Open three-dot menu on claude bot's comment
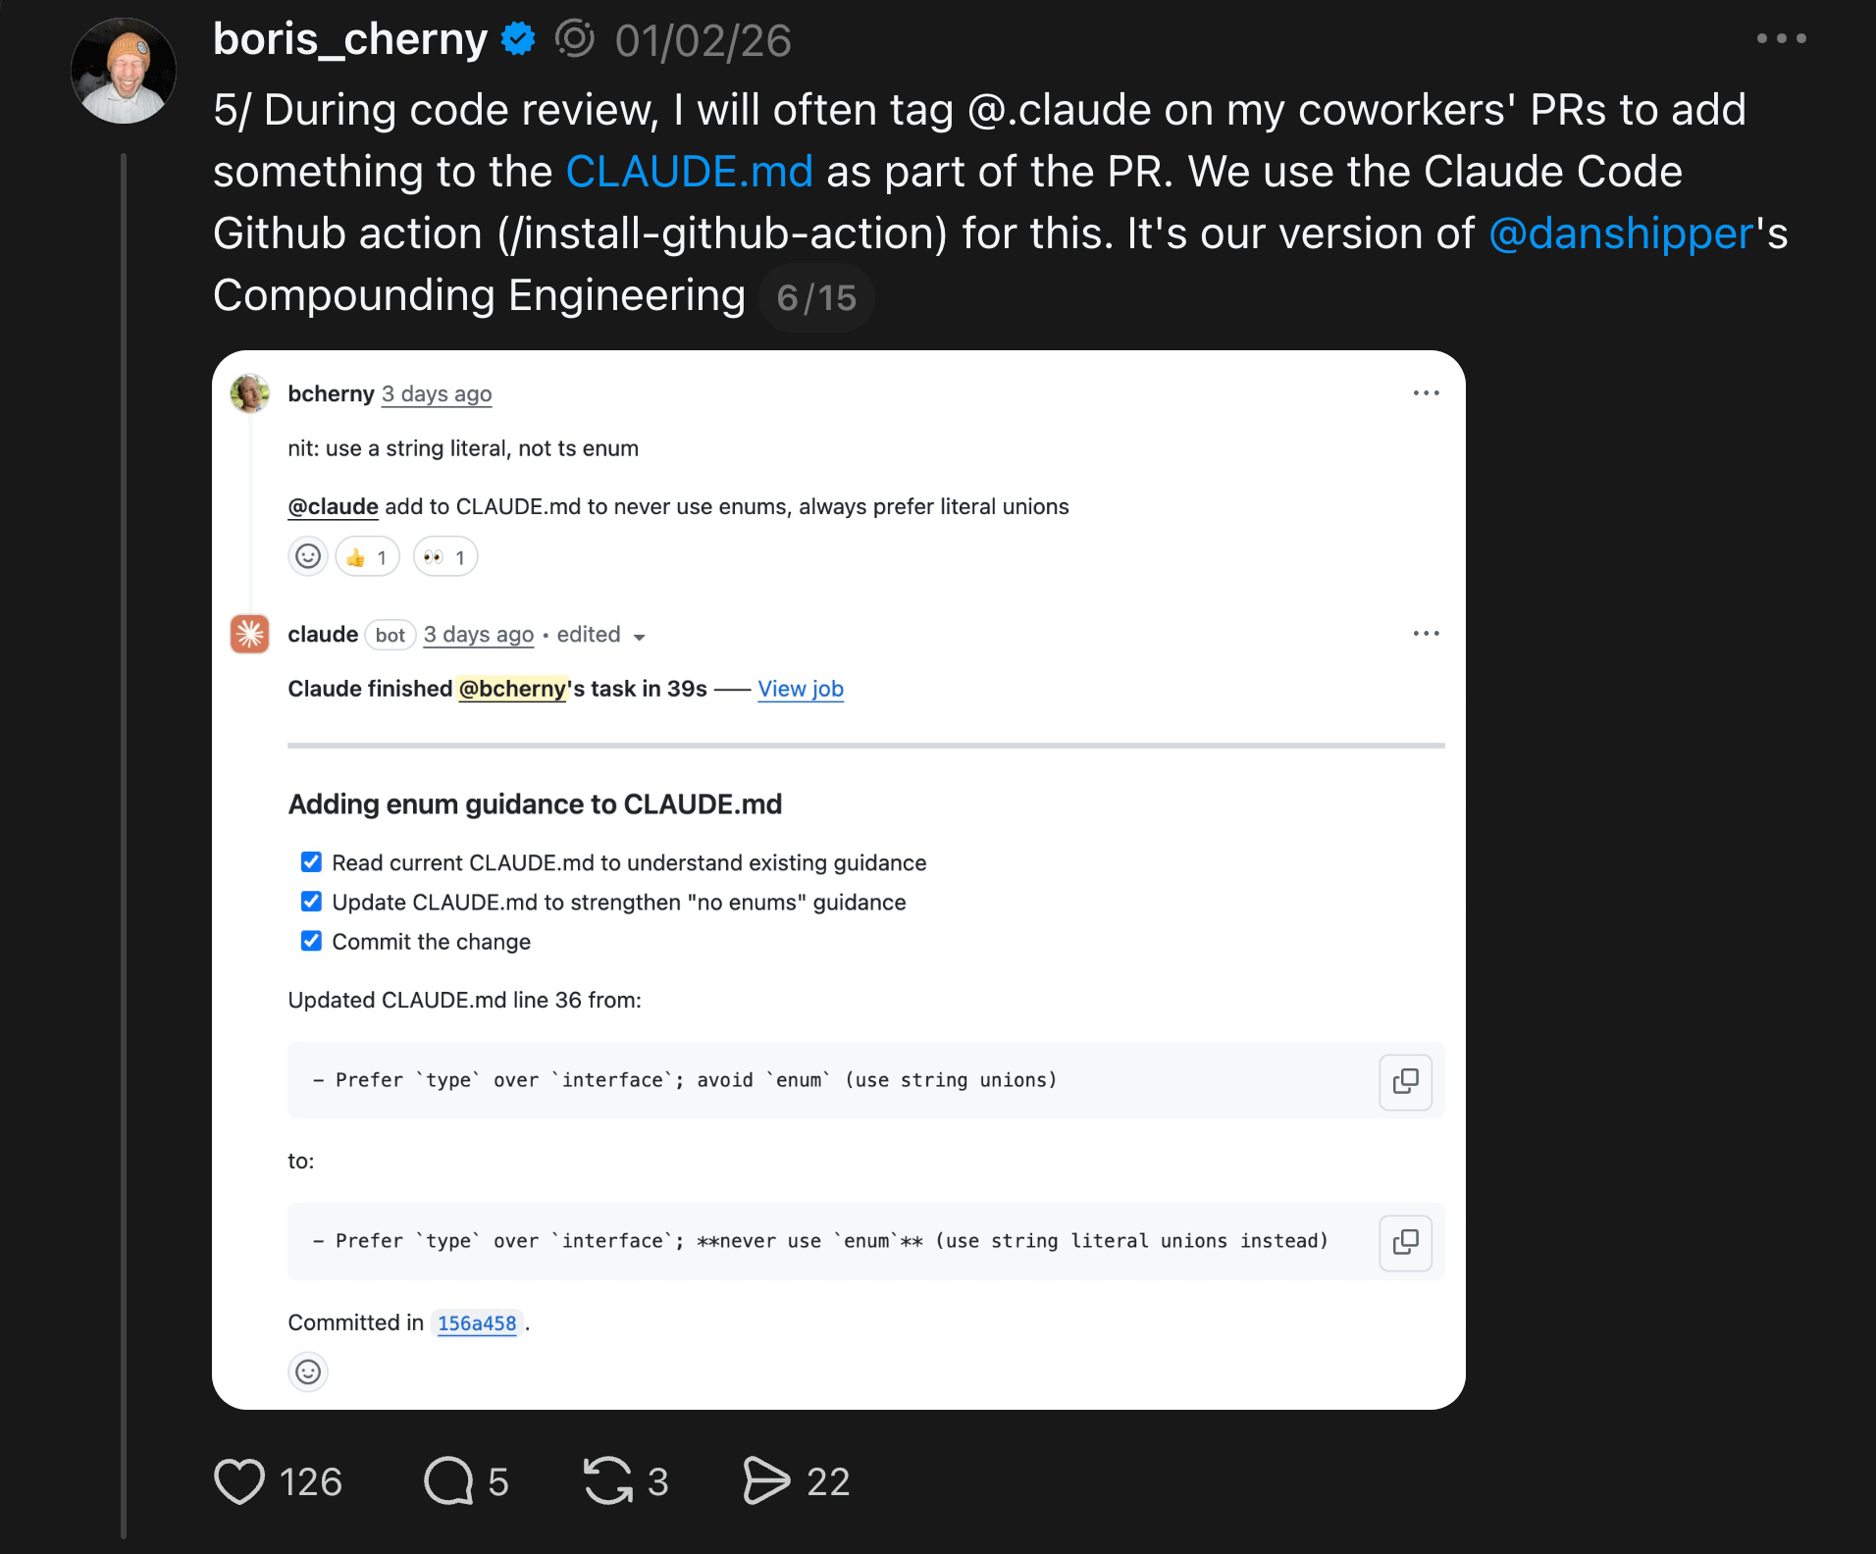The height and width of the screenshot is (1554, 1876). (x=1426, y=633)
